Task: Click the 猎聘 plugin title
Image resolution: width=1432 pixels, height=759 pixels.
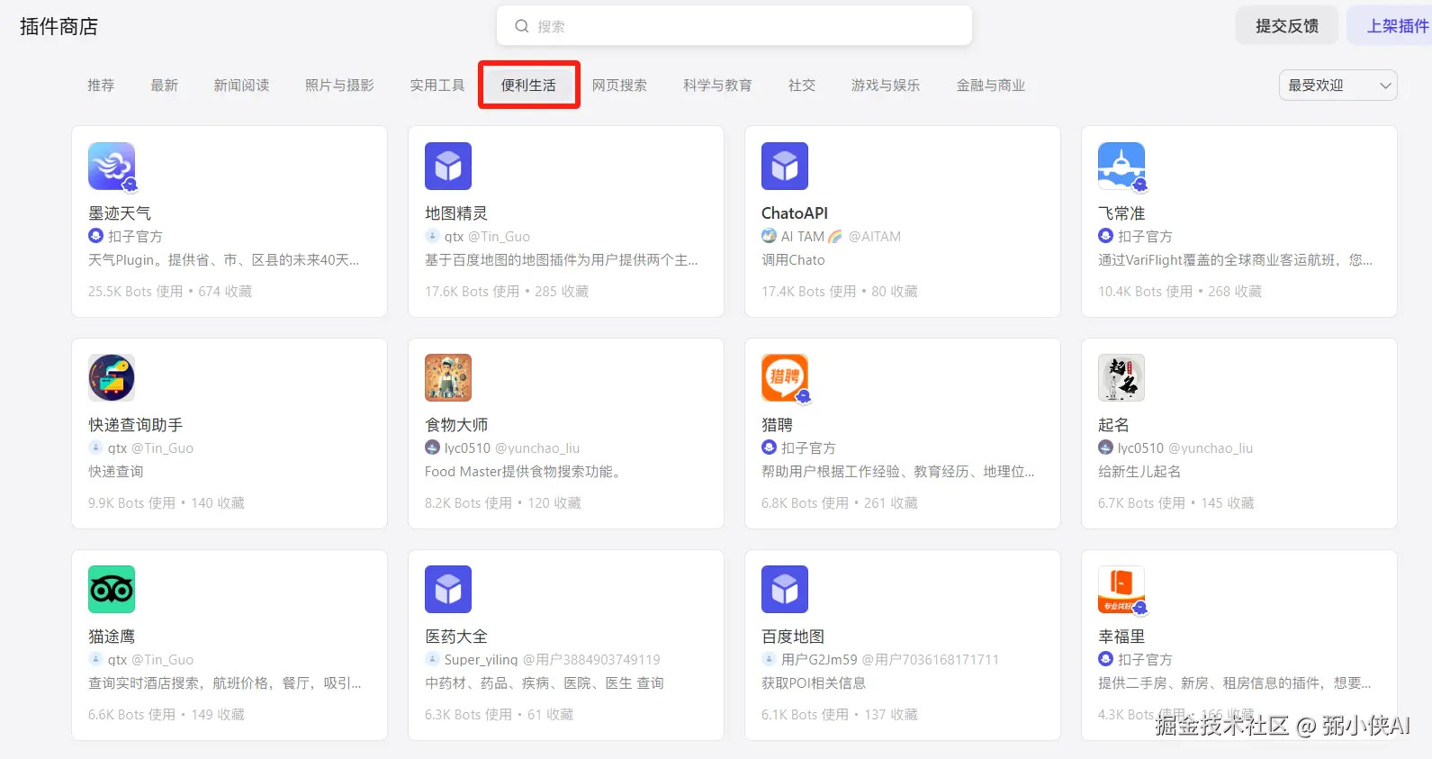Action: click(778, 425)
